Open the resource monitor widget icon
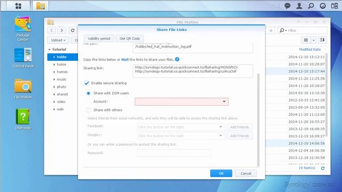This screenshot has height=192, width=342. (x=323, y=6)
